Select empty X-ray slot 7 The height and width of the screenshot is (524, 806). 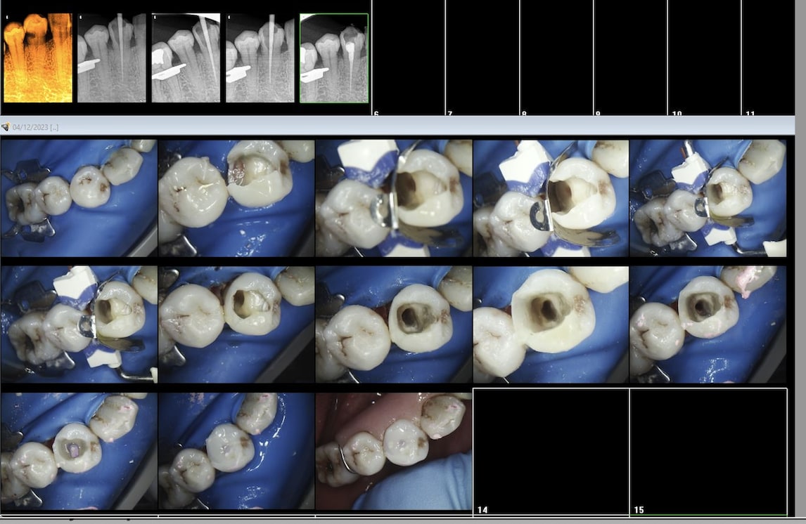point(482,58)
